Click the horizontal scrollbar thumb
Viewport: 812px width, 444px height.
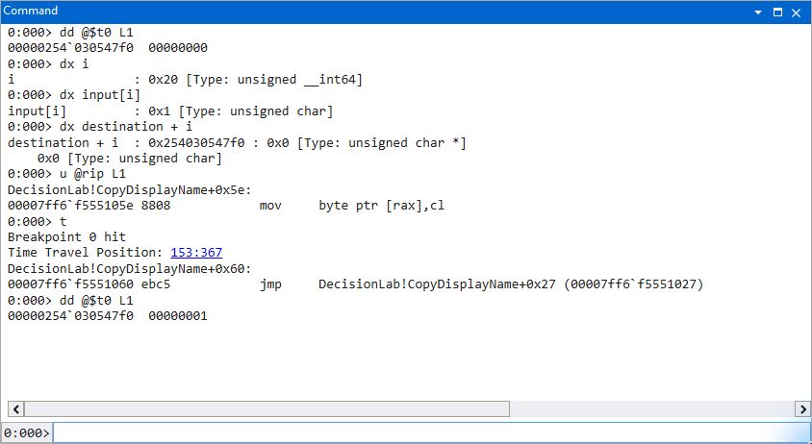click(x=266, y=408)
